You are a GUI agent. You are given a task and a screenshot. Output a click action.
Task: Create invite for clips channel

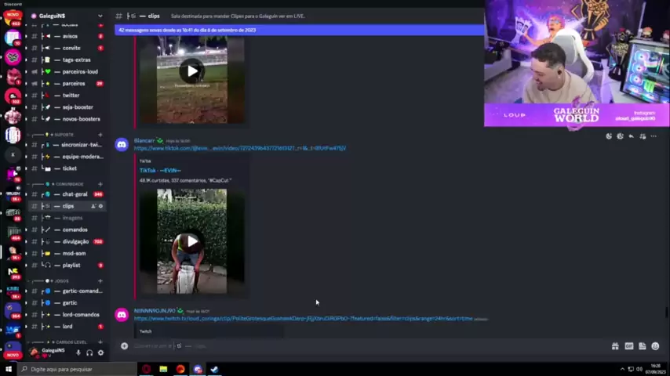(x=93, y=206)
